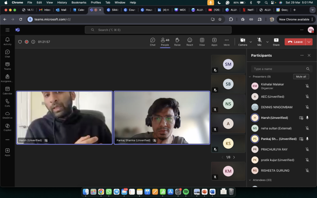Open the Activity feed in sidebar

tap(7, 41)
